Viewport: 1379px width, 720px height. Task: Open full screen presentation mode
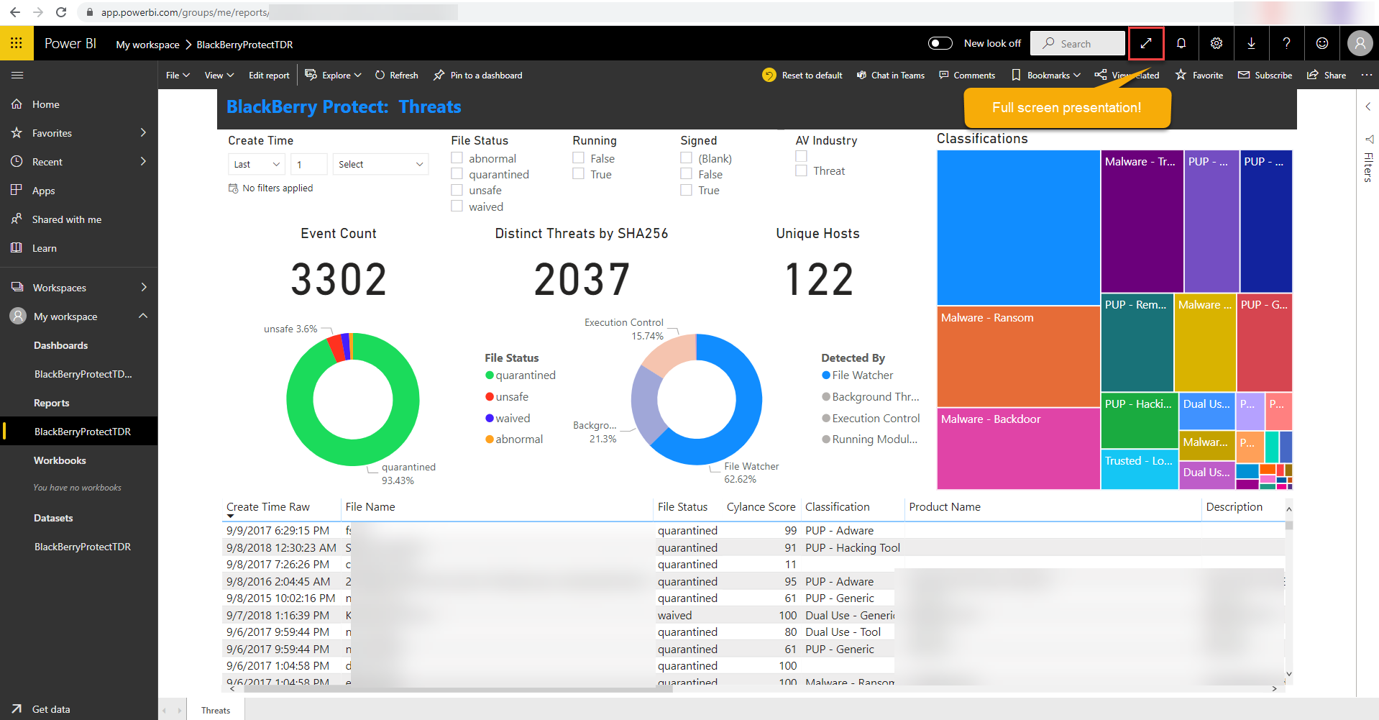click(x=1145, y=43)
